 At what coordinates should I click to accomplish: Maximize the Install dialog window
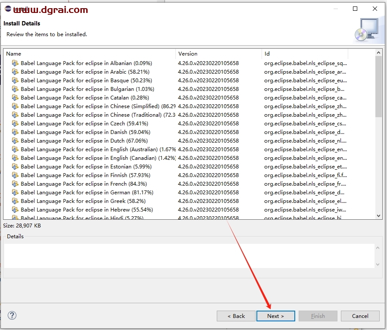(x=355, y=9)
